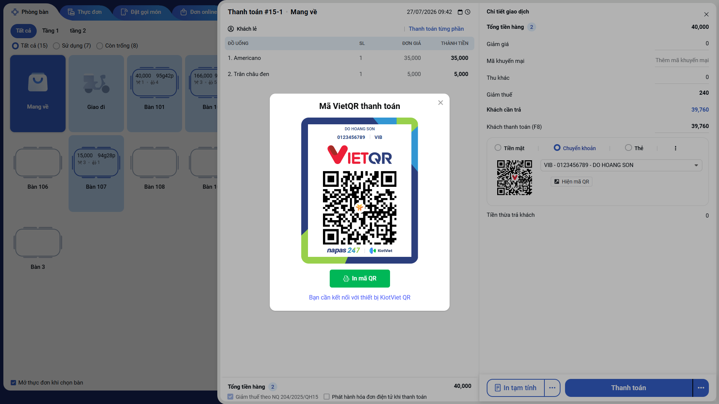The height and width of the screenshot is (404, 719).
Task: Switch to Thực đơn tab
Action: [85, 12]
